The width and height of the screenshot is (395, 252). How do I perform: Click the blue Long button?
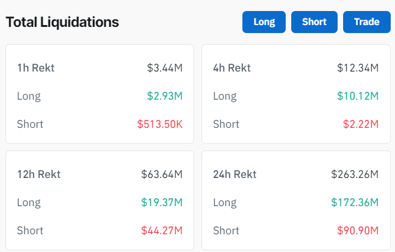(x=264, y=22)
